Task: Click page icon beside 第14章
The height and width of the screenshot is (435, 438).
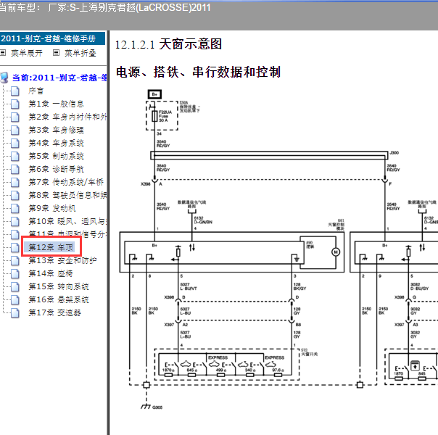Action: pyautogui.click(x=15, y=273)
